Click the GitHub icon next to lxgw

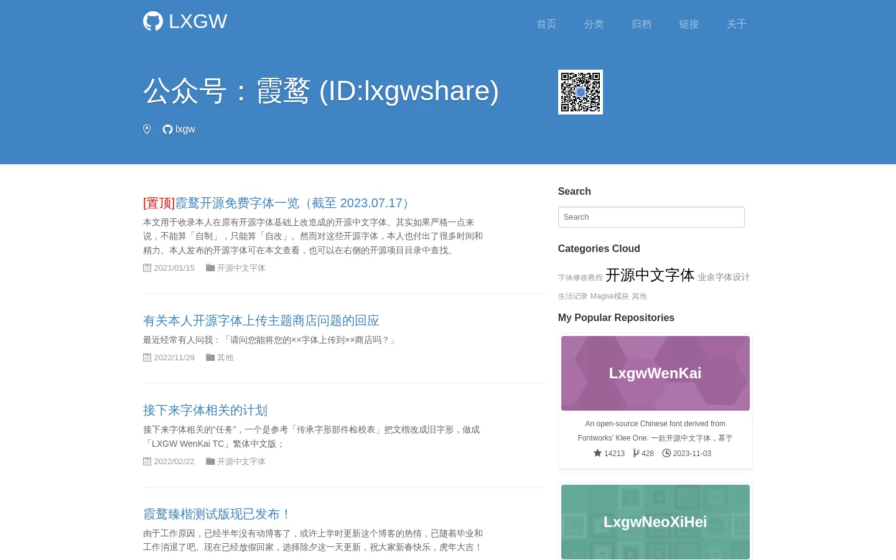(x=167, y=129)
